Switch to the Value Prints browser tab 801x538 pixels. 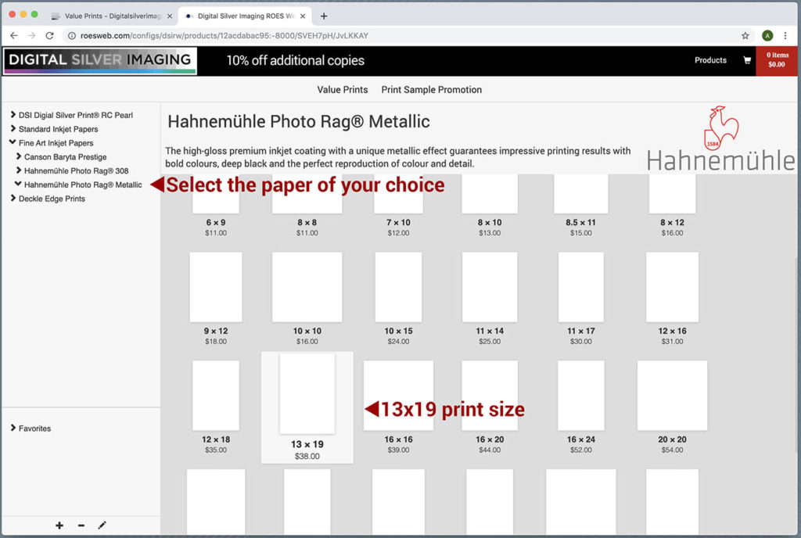pos(113,16)
